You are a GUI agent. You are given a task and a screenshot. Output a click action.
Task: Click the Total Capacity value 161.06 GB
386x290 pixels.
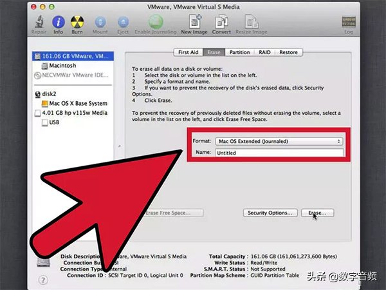294,256
